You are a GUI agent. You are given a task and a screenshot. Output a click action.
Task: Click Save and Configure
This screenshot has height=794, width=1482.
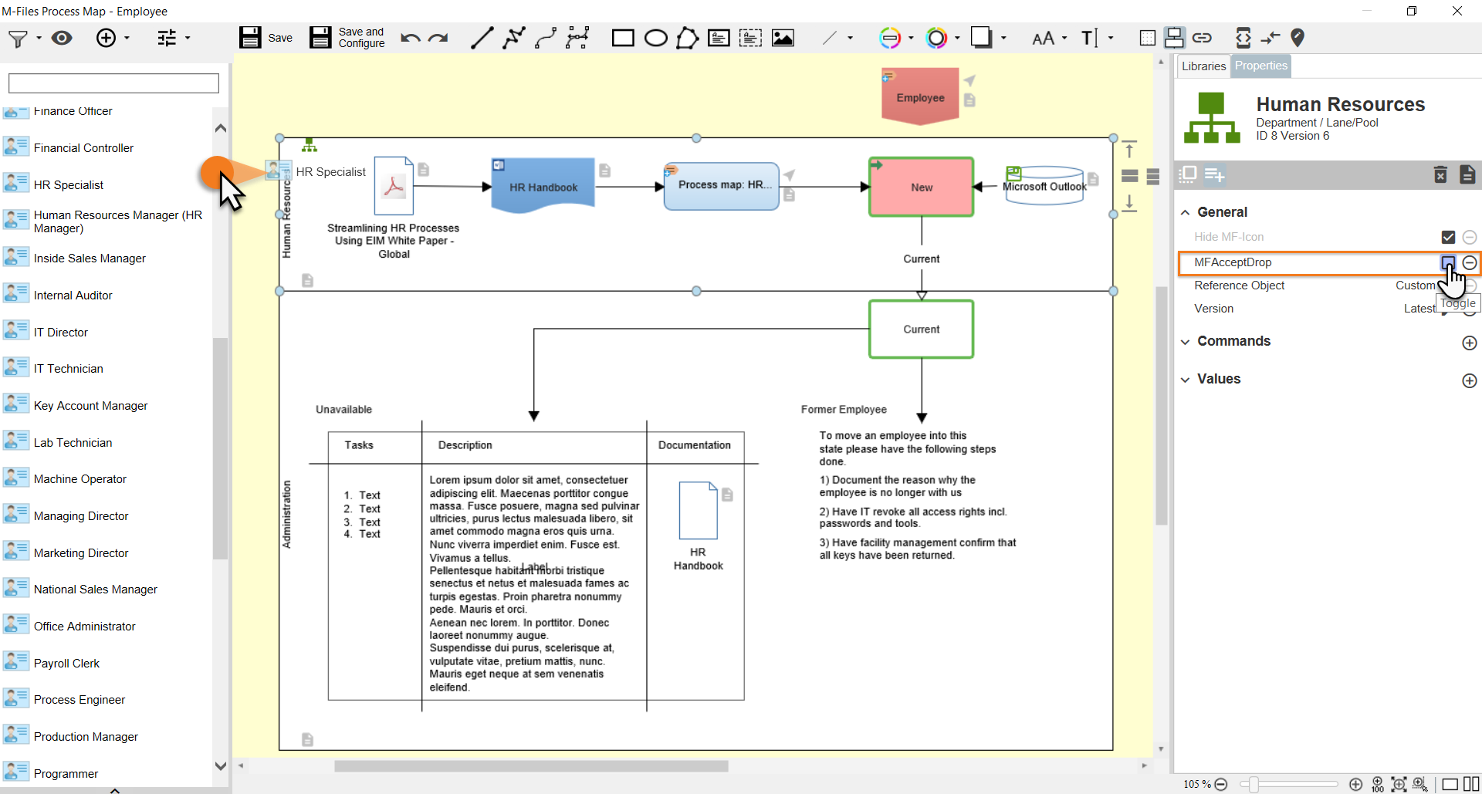347,38
